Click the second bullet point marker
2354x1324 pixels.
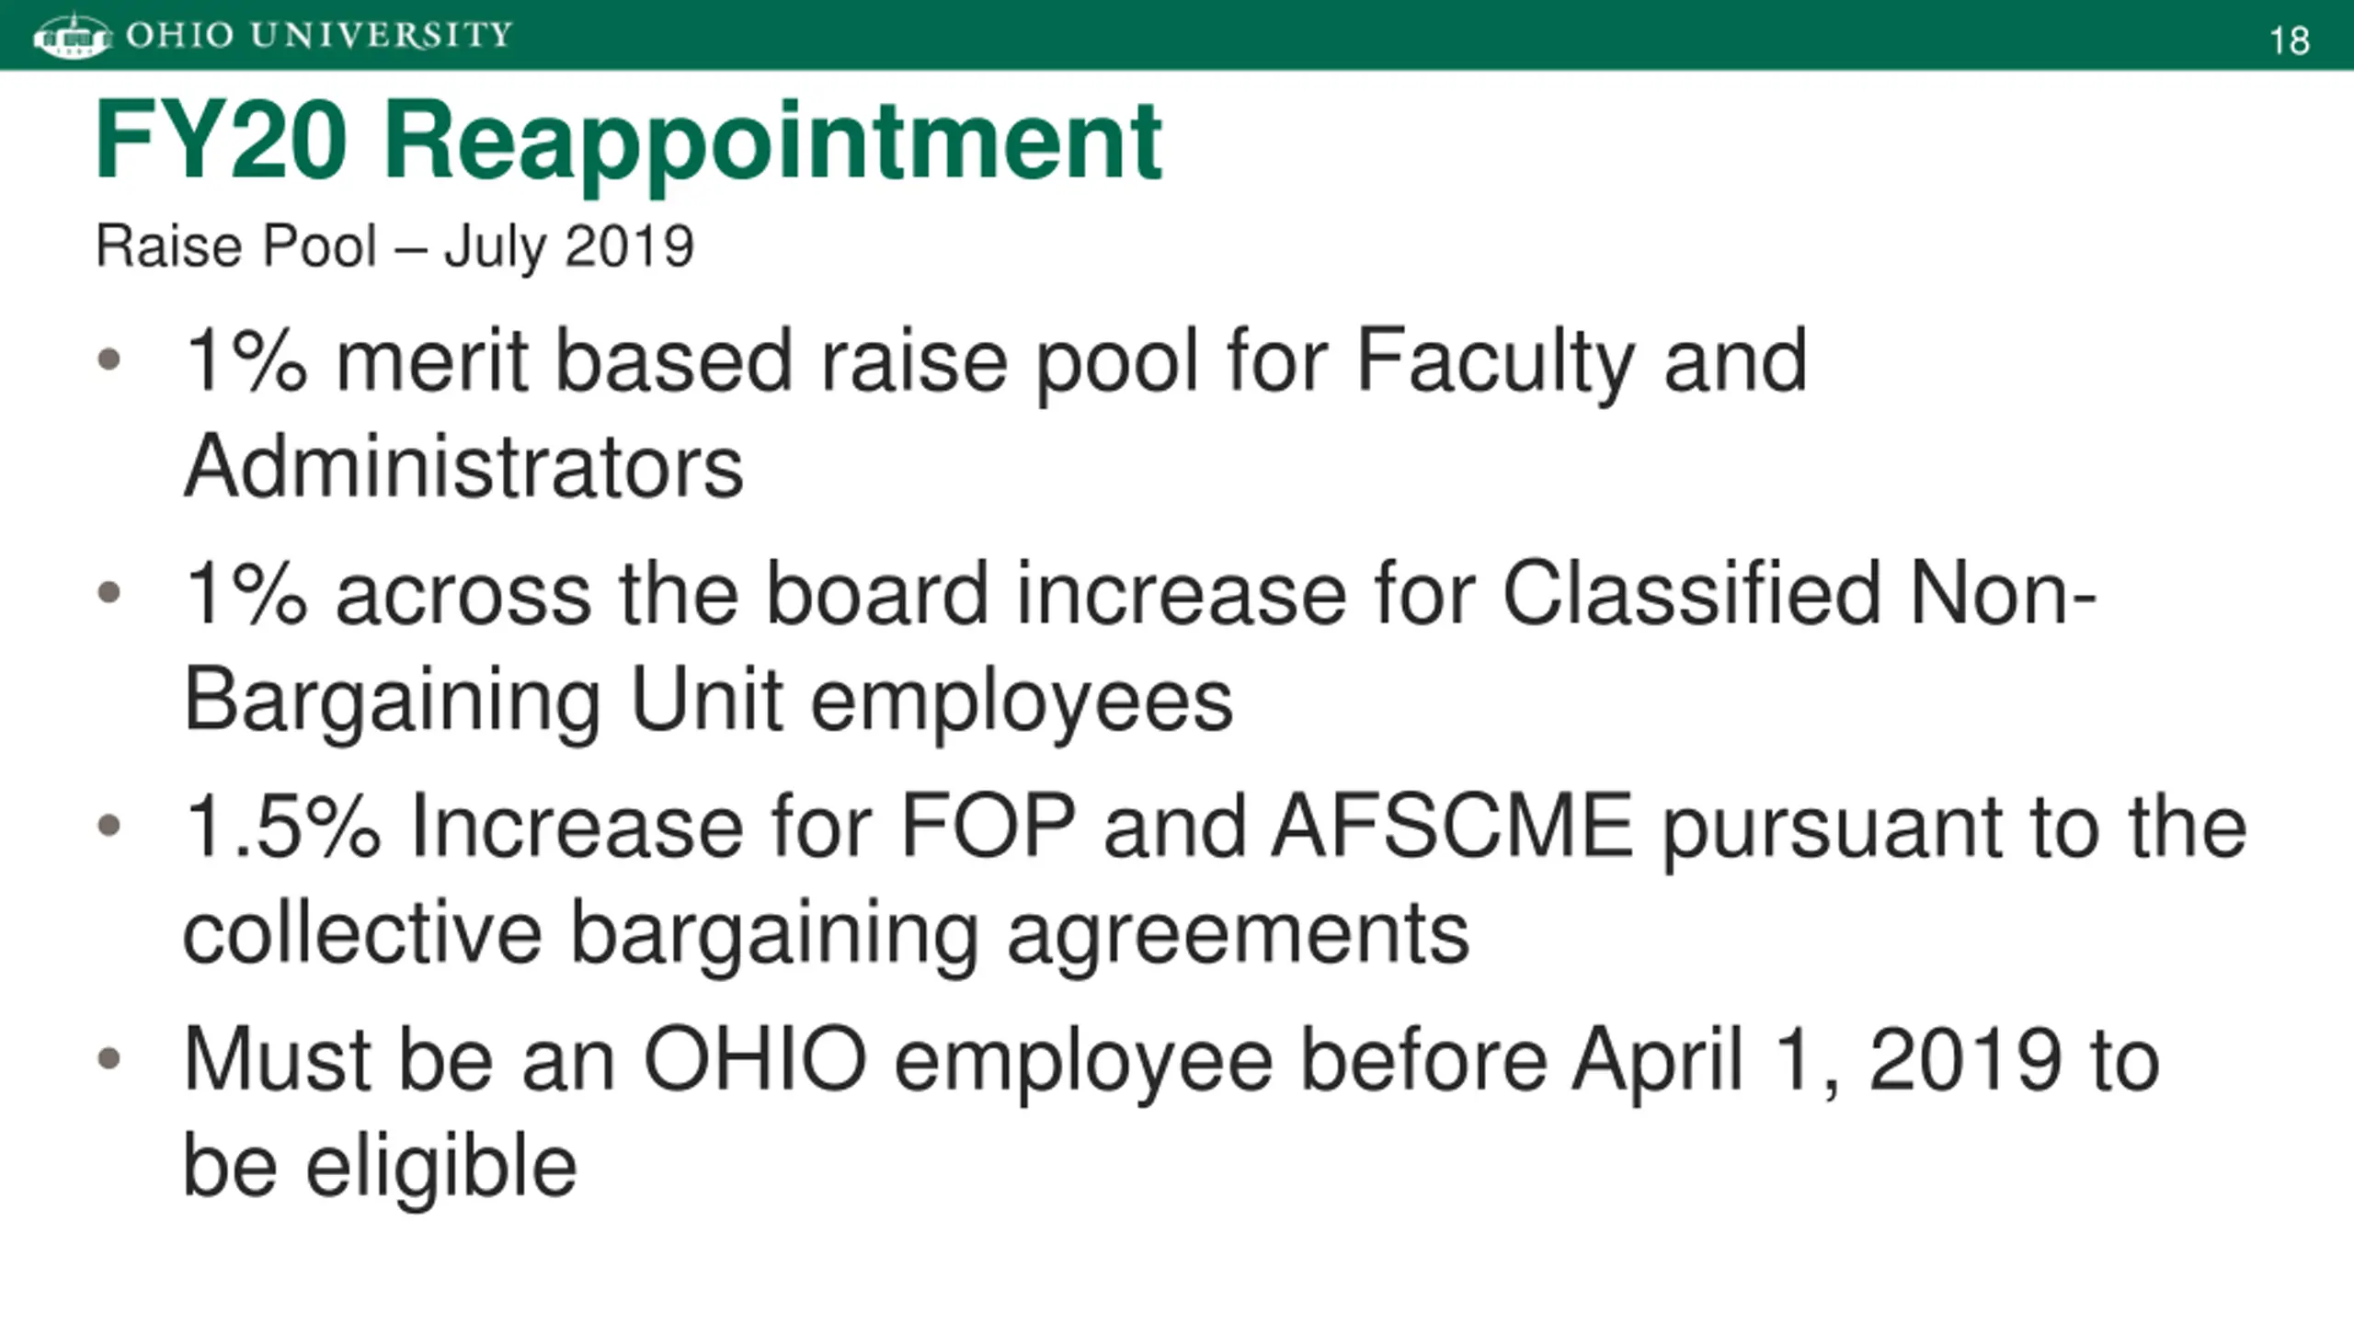point(109,591)
